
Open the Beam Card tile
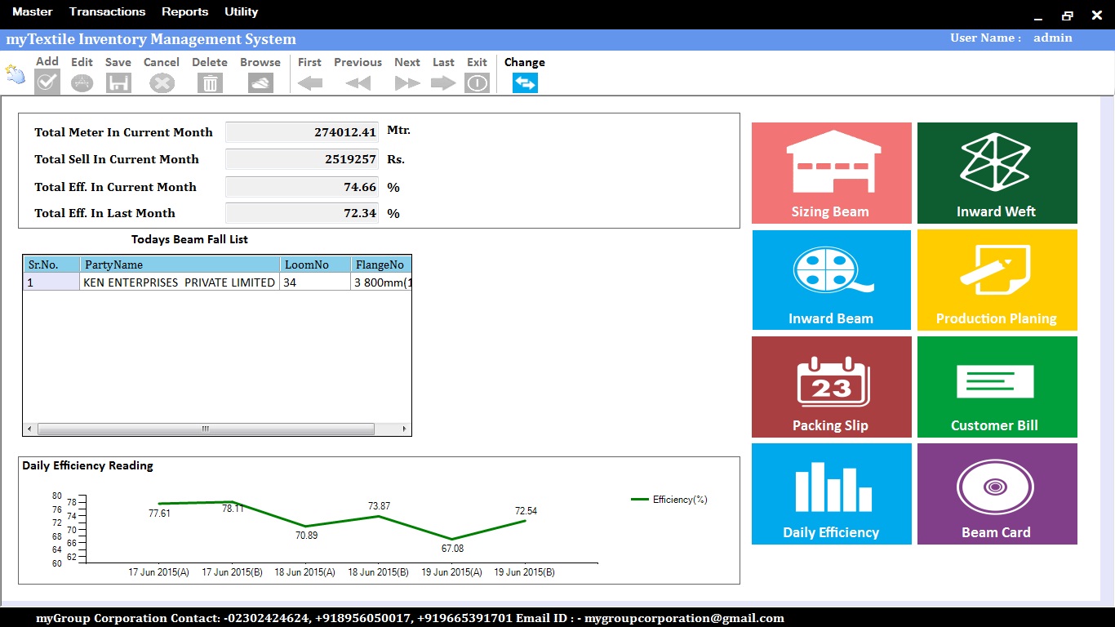pyautogui.click(x=997, y=494)
